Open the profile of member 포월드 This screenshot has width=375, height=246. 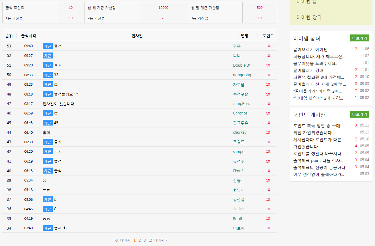point(239,142)
